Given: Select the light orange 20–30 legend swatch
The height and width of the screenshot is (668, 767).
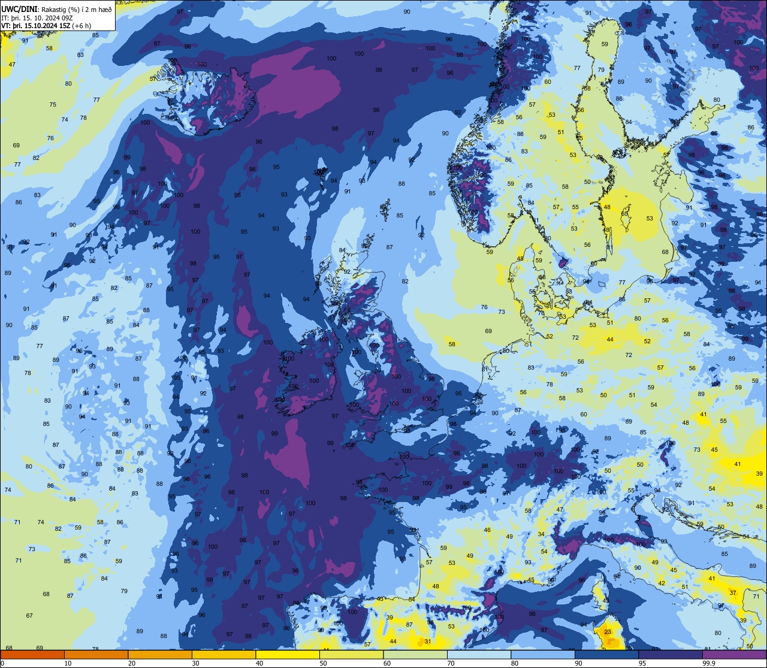Looking at the screenshot, I should [160, 654].
